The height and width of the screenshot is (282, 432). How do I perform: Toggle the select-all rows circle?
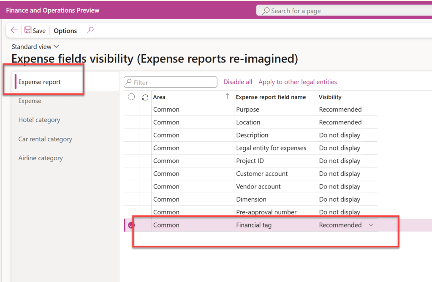pos(131,97)
